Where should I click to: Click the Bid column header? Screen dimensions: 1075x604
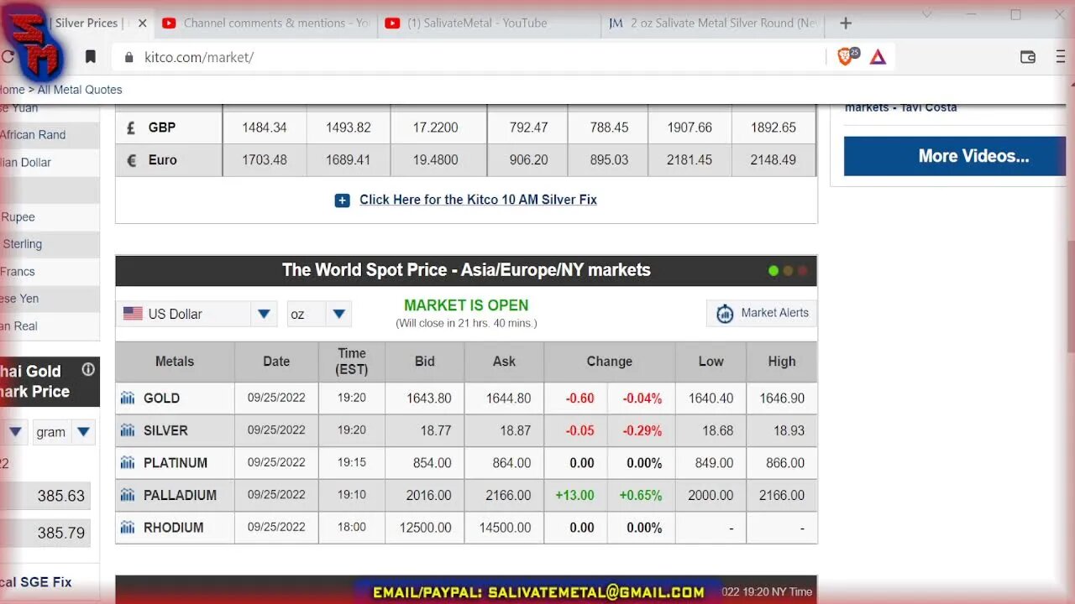tap(425, 362)
